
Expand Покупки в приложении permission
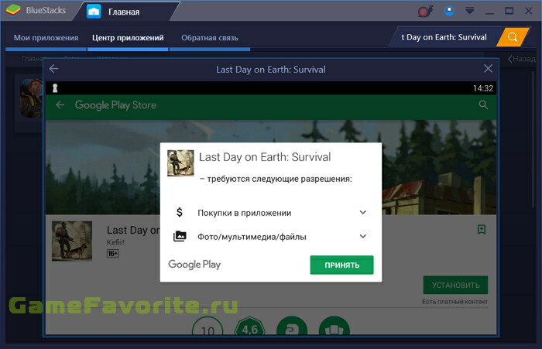point(363,212)
